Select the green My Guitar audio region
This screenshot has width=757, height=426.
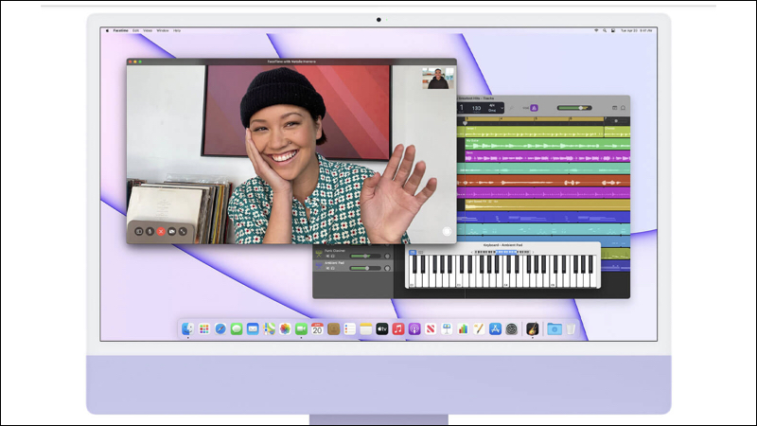548,144
